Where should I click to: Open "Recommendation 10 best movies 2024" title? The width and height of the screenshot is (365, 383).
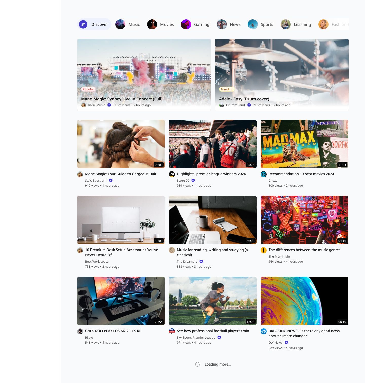pos(301,174)
